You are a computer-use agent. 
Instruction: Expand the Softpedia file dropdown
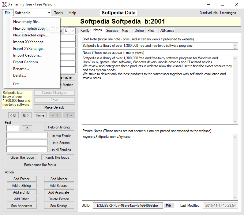click(x=49, y=13)
